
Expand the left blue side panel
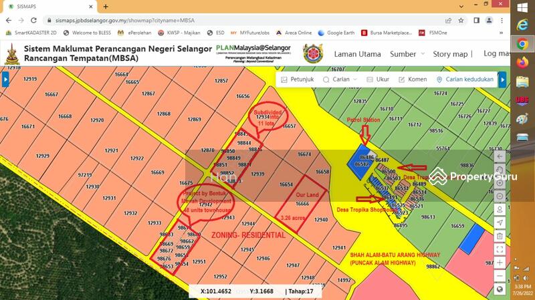pyautogui.click(x=5, y=80)
